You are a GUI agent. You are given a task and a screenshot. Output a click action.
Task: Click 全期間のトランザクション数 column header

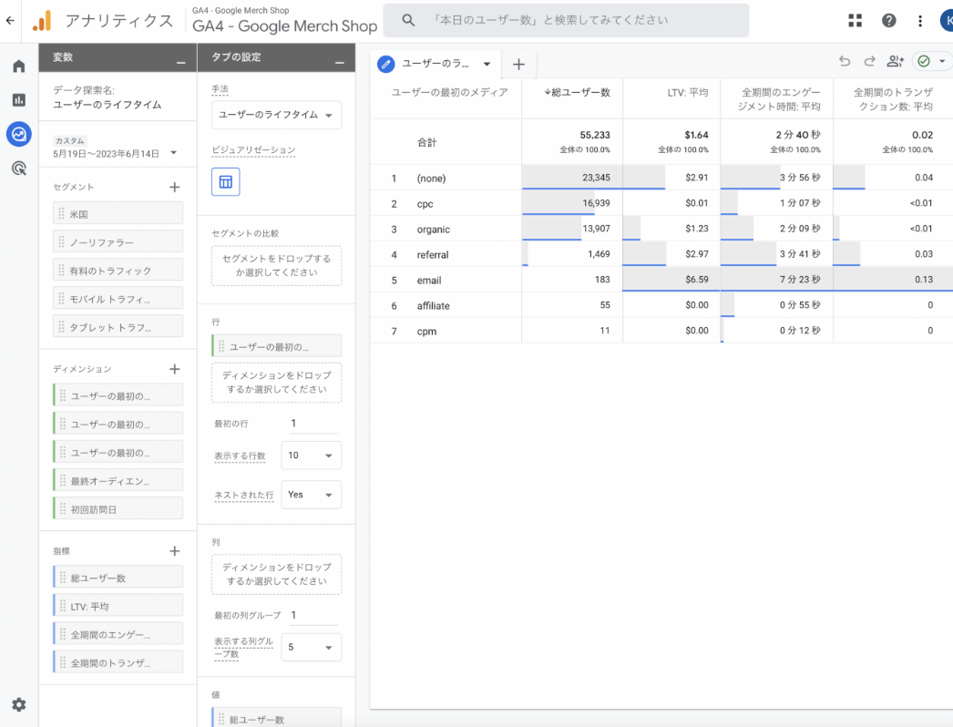coord(893,99)
